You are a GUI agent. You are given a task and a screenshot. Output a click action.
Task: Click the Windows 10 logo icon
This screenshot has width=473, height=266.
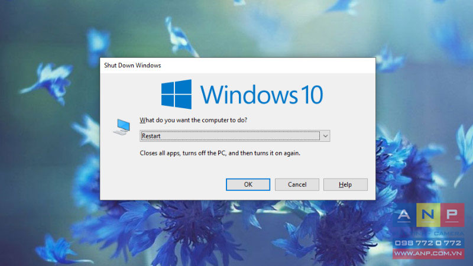(x=176, y=94)
